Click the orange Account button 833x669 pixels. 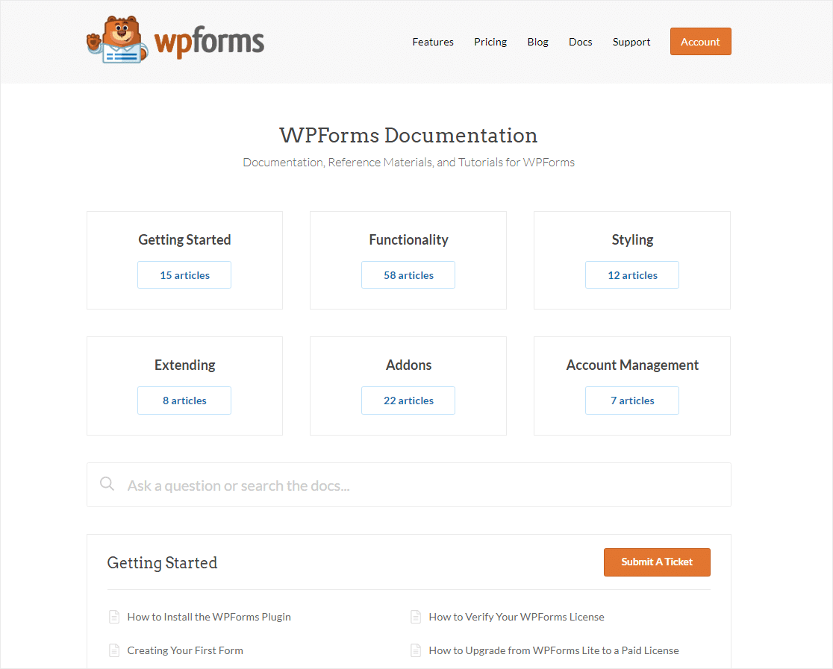pos(700,42)
